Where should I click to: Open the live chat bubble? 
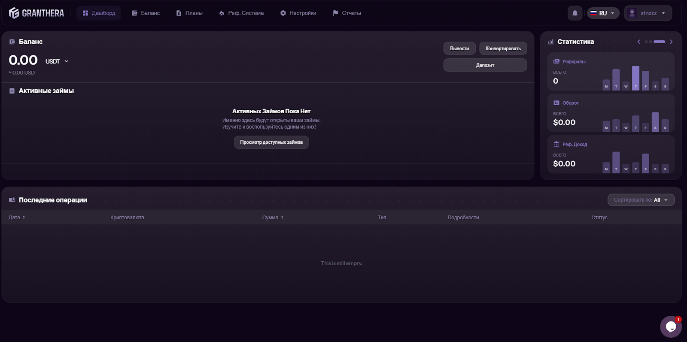coord(671,327)
